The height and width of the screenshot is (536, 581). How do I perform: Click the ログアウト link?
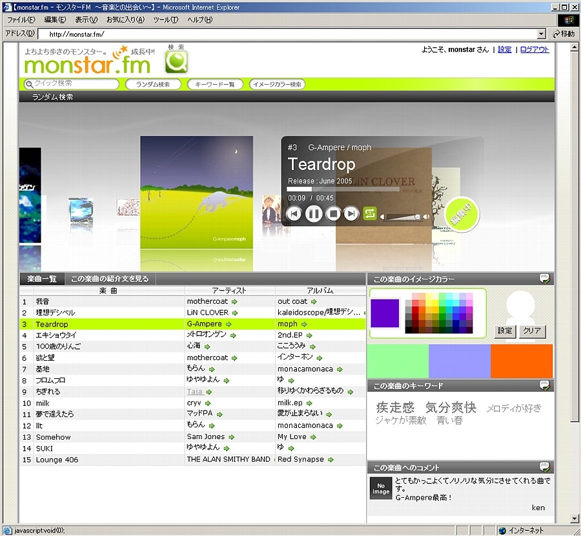pos(535,50)
